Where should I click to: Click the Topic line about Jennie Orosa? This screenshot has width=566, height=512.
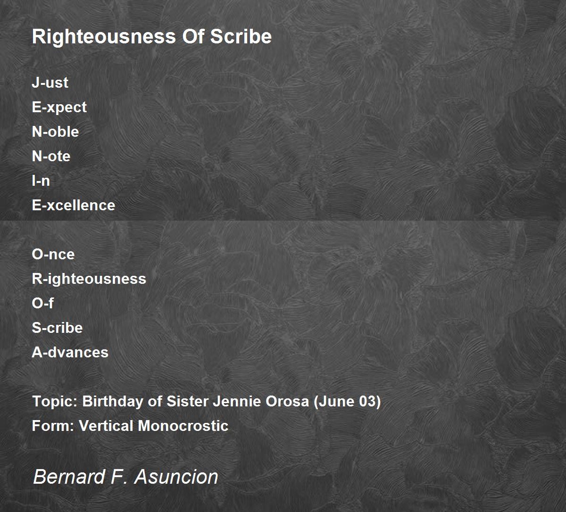coord(207,402)
